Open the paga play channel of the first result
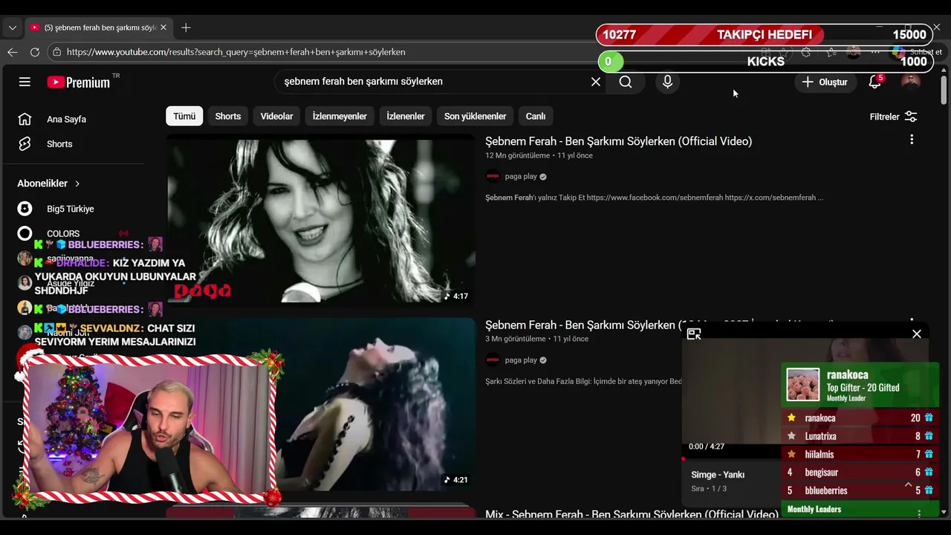This screenshot has width=951, height=535. 521,177
